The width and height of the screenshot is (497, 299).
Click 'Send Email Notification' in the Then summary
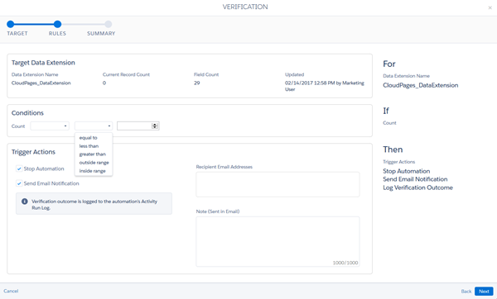point(415,179)
